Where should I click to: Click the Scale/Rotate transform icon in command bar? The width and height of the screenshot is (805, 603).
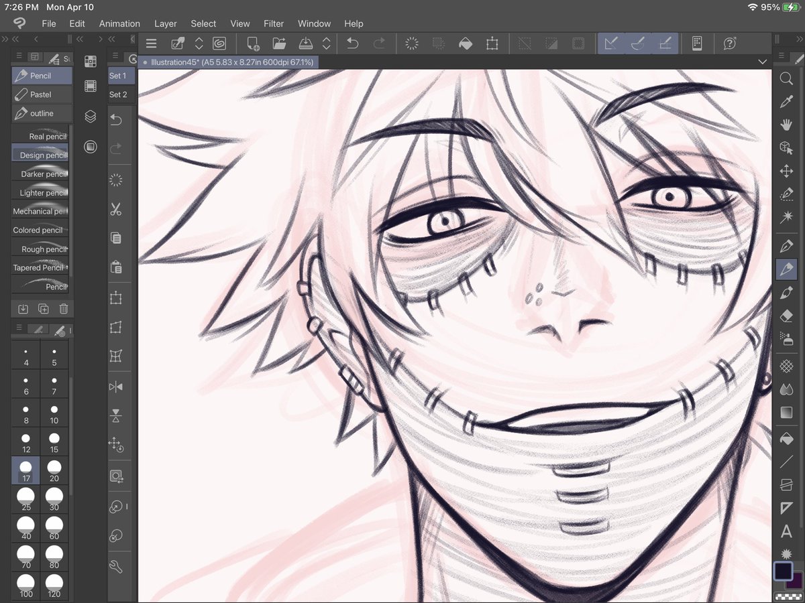tap(492, 44)
